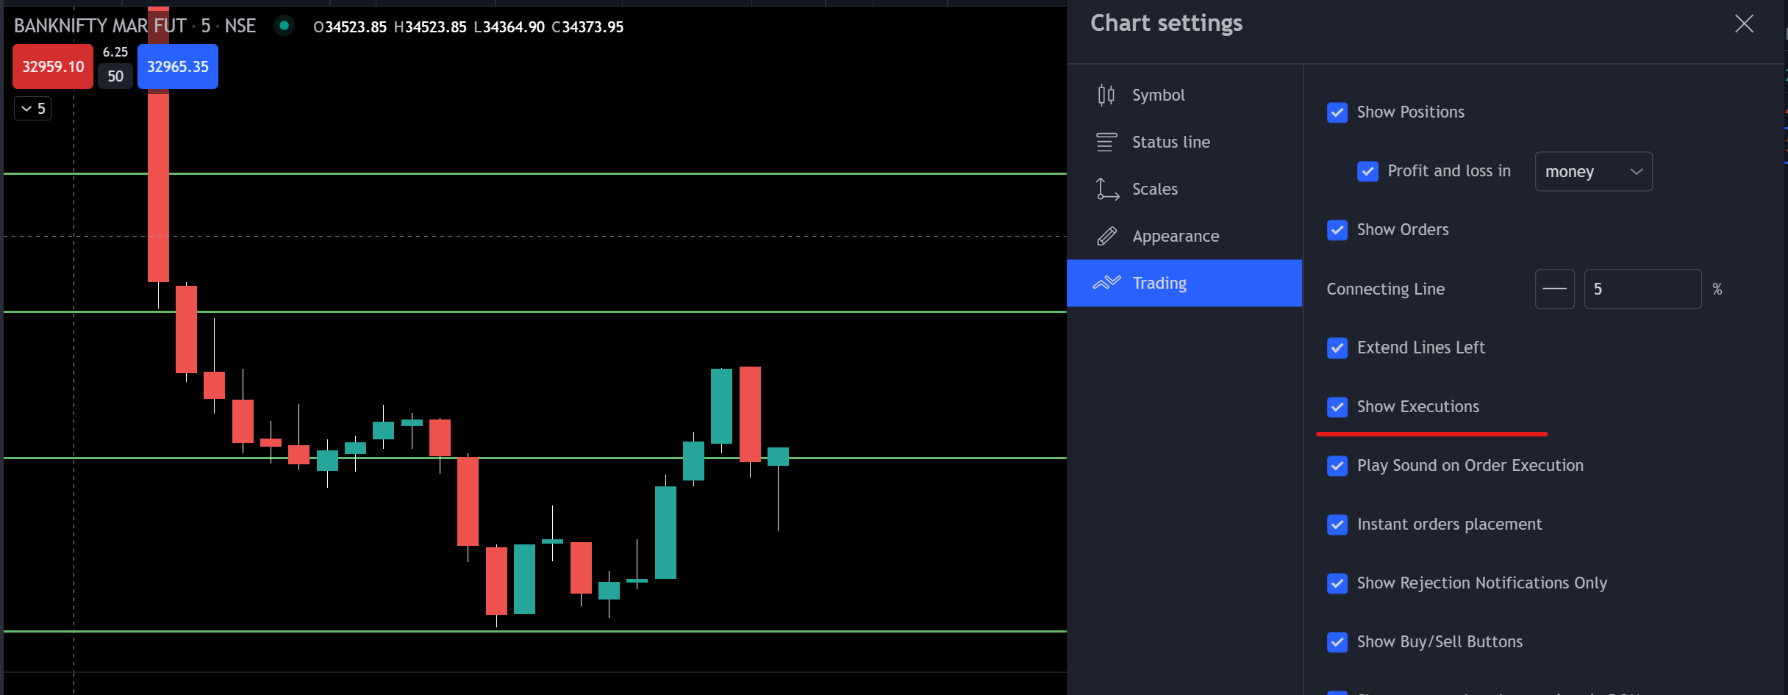Open the Connecting Line style dropdown

click(1554, 289)
